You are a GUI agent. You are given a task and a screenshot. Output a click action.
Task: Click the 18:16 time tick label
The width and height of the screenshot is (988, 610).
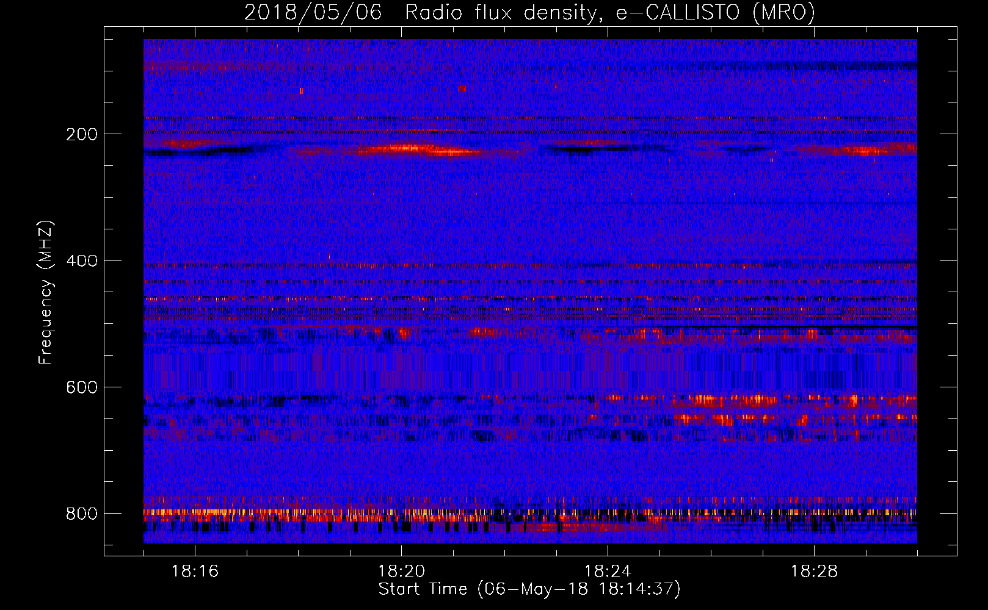click(x=195, y=572)
